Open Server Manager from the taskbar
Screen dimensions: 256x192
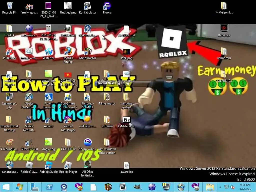coord(34,187)
